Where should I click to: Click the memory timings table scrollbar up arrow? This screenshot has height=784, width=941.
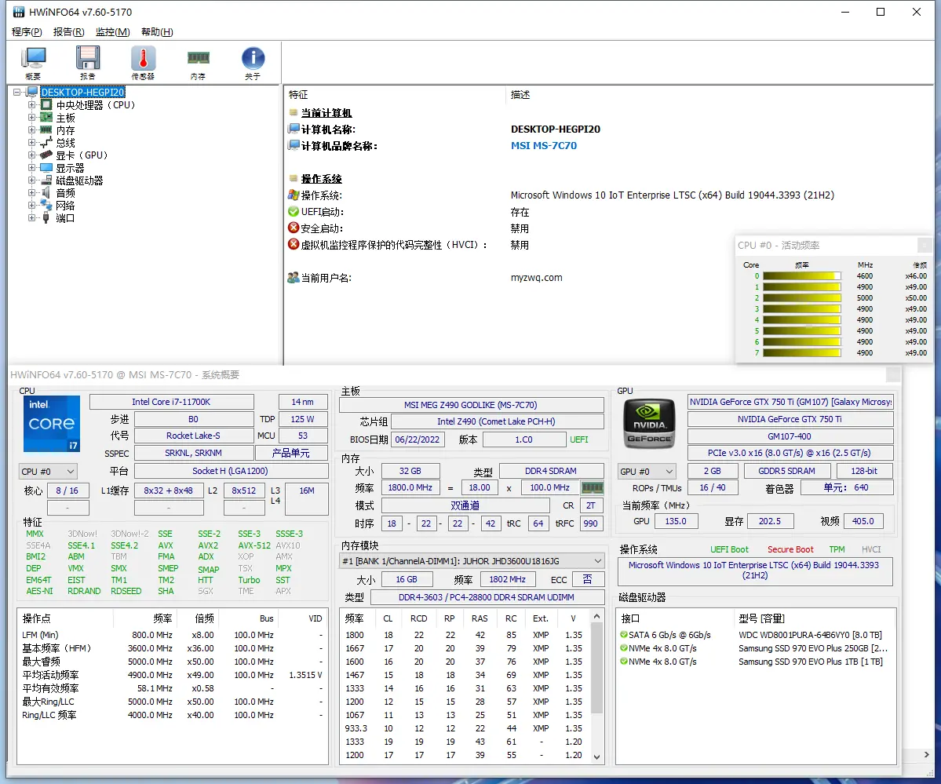pyautogui.click(x=596, y=616)
